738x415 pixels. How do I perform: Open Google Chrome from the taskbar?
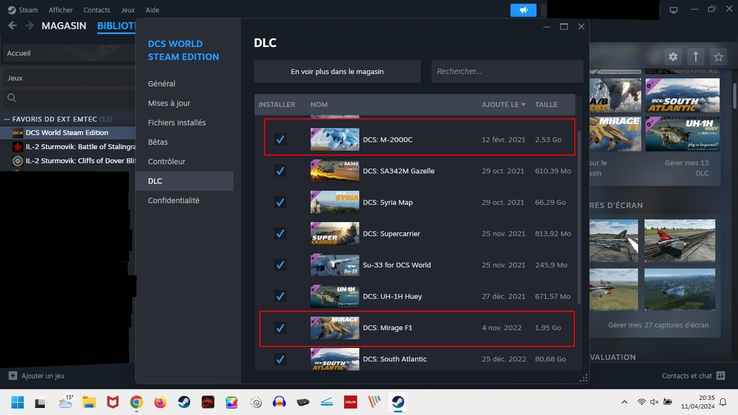click(136, 402)
